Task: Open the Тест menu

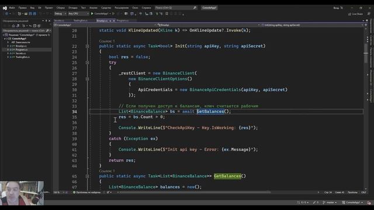Action: point(83,8)
